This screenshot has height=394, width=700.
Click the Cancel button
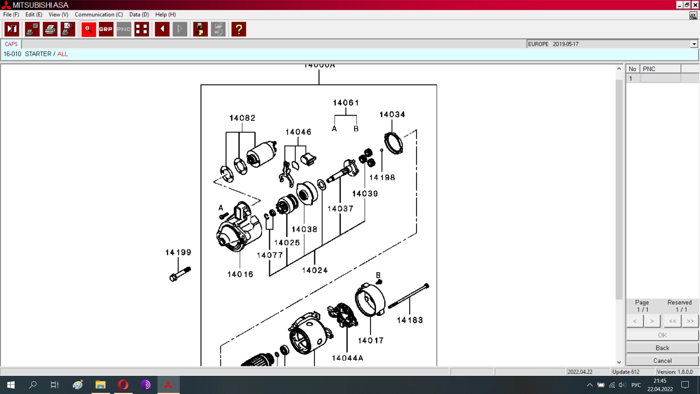click(x=662, y=360)
